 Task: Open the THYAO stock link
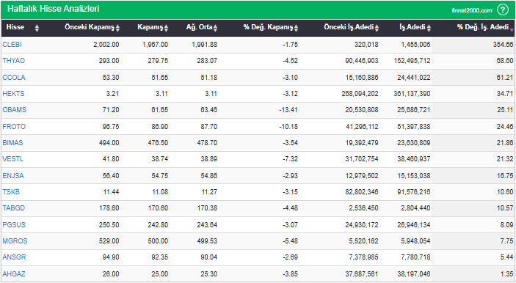pyautogui.click(x=13, y=60)
